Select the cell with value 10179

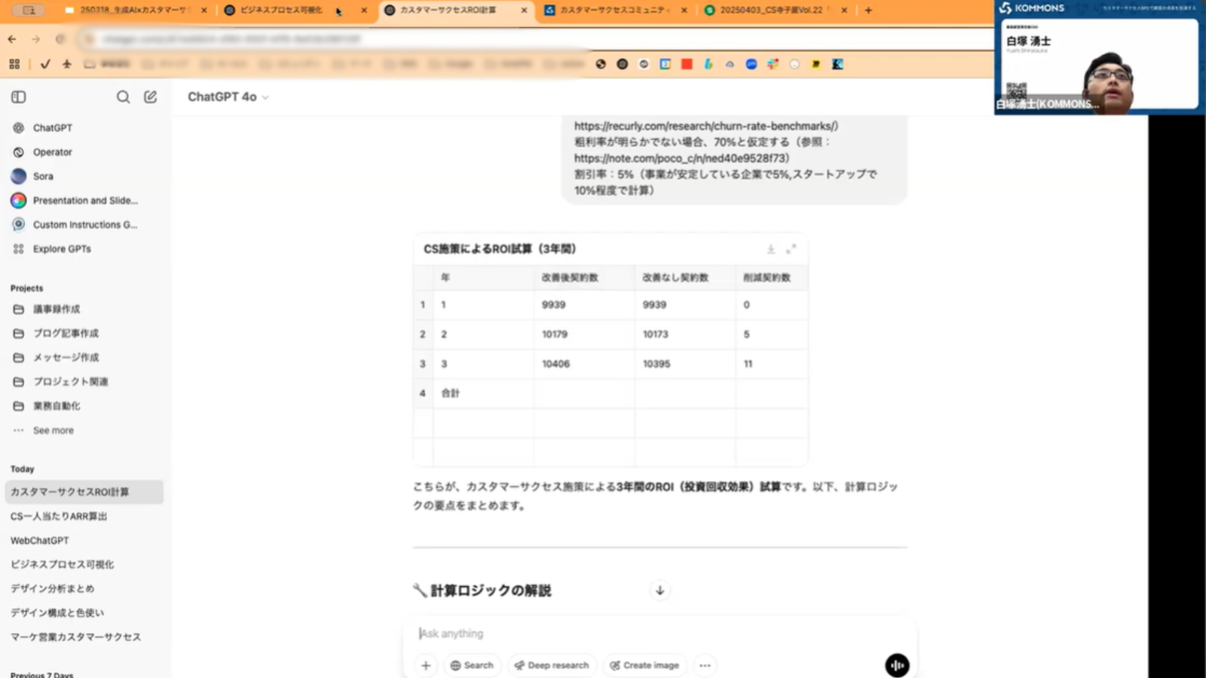[x=584, y=334]
